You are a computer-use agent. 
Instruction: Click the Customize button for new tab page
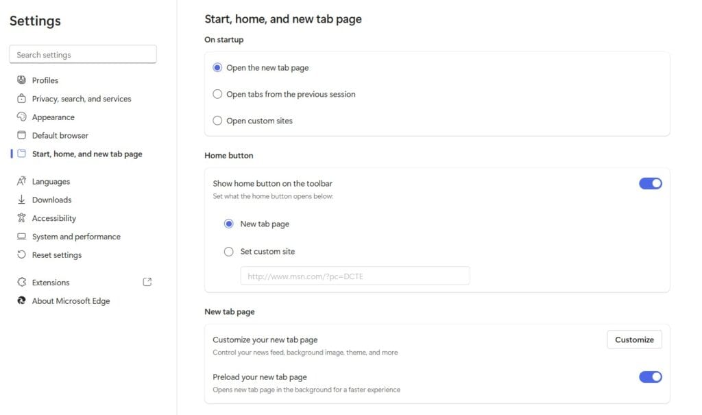(634, 339)
